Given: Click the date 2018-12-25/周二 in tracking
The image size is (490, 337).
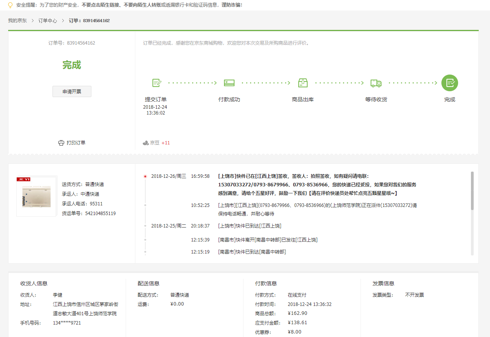Looking at the screenshot, I should click(x=169, y=226).
